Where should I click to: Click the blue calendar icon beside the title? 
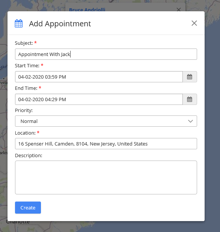point(19,23)
